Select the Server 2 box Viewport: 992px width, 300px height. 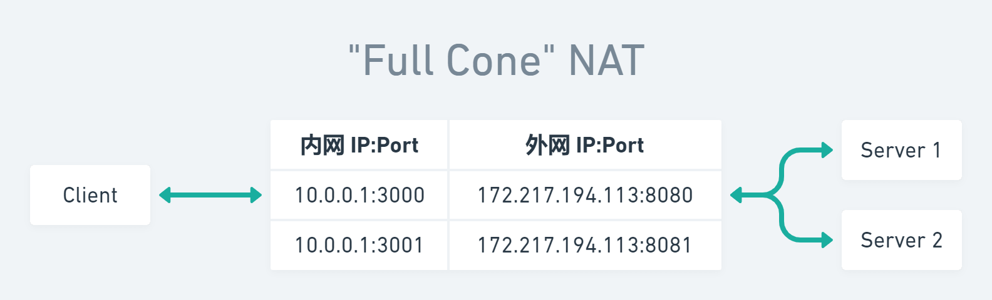901,240
